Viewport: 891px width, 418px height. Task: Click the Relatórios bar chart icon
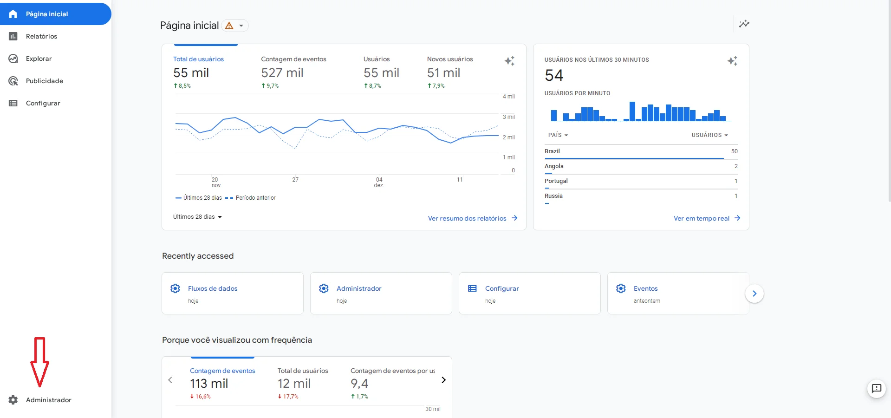tap(13, 36)
